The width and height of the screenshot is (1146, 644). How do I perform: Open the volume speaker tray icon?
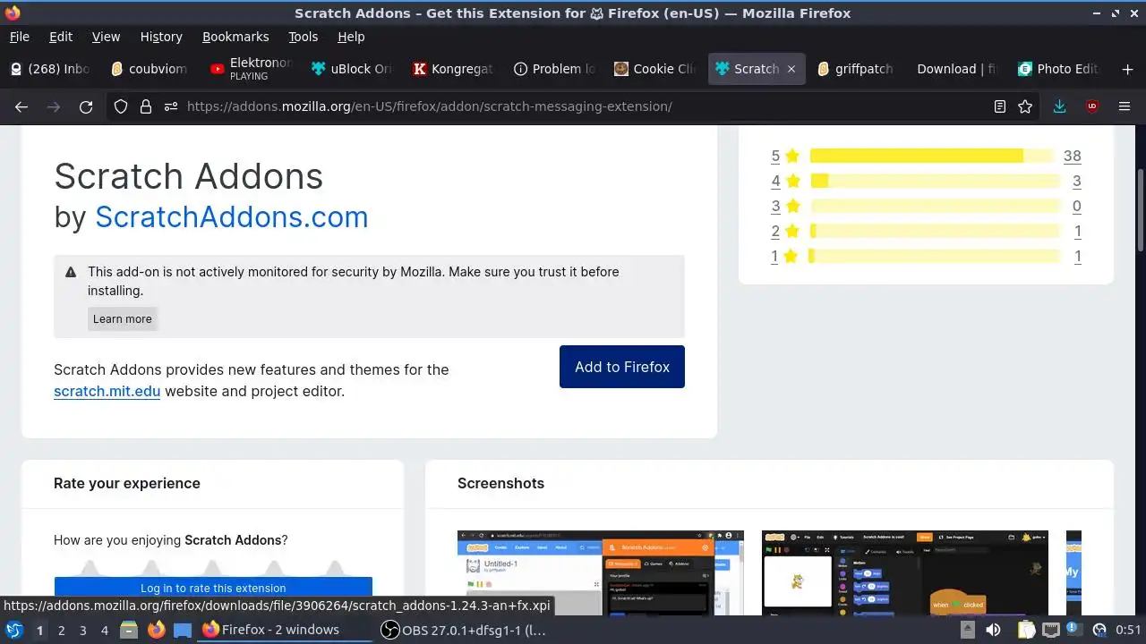point(992,630)
